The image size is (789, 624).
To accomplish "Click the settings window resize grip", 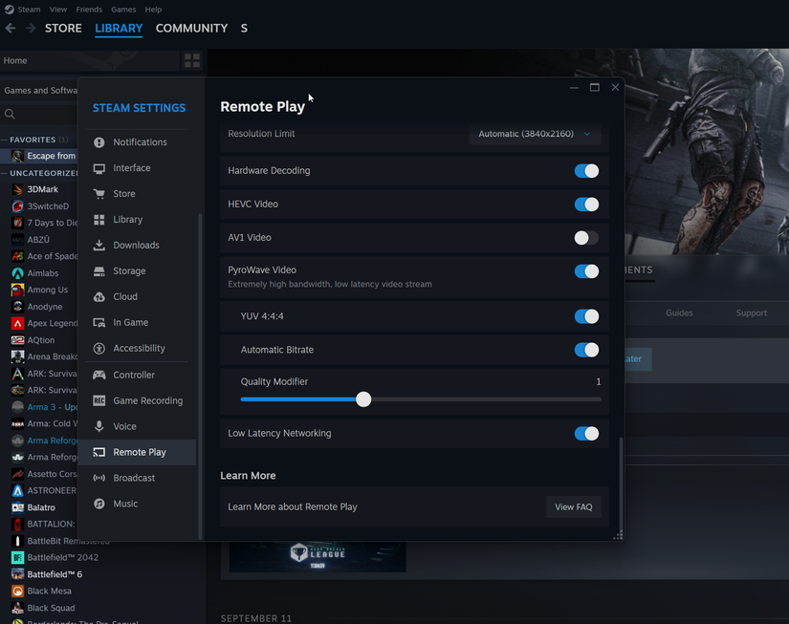I will 619,535.
